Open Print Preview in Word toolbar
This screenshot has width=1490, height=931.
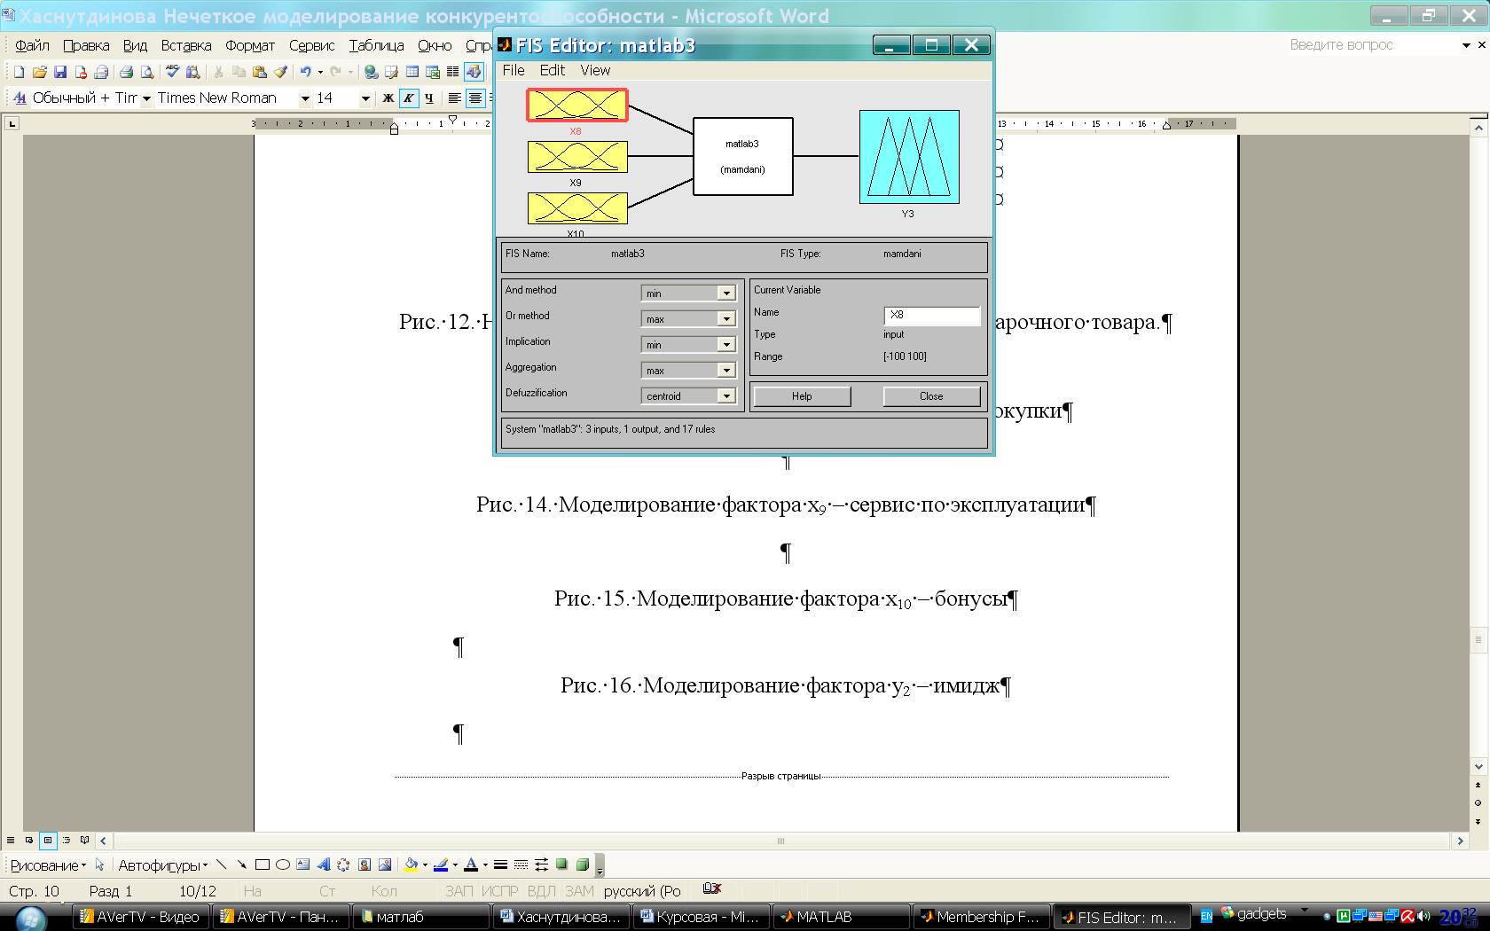pos(147,72)
